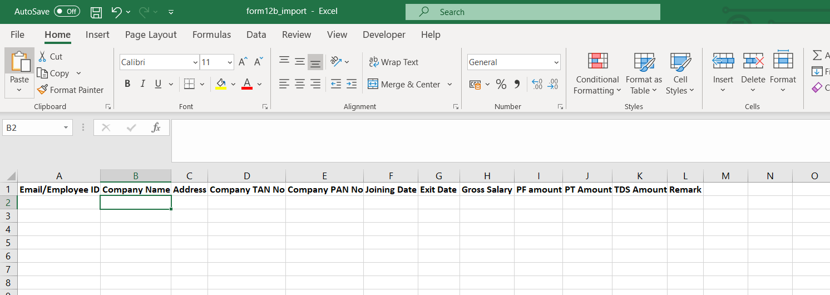Click the Copy button
The width and height of the screenshot is (830, 295).
coord(53,73)
